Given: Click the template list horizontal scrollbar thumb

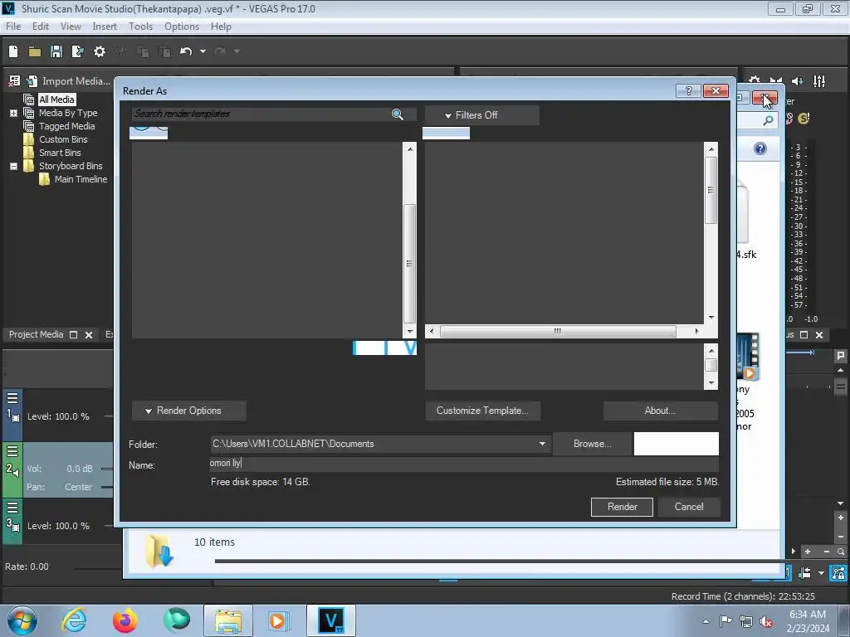Looking at the screenshot, I should [558, 331].
